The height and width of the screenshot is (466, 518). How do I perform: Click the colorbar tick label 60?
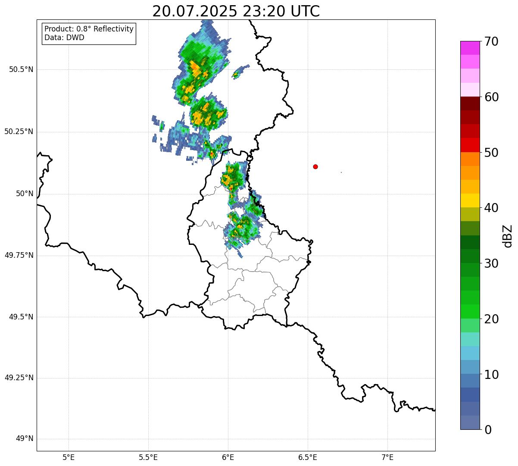(492, 97)
